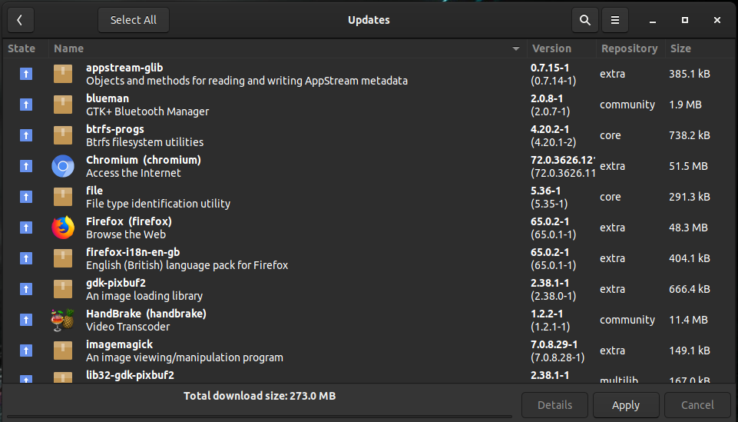Viewport: 738px width, 422px height.
Task: Toggle upgrade state for imagemagick
Action: click(26, 351)
